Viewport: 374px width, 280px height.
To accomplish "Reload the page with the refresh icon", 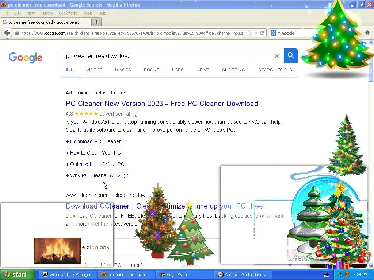I will click(x=262, y=33).
